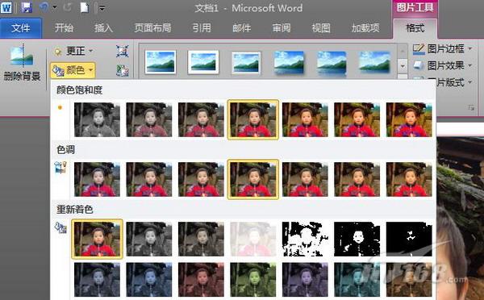Pick the fifth 色调 color tone thumbnail
The height and width of the screenshot is (300, 484).
pos(305,179)
